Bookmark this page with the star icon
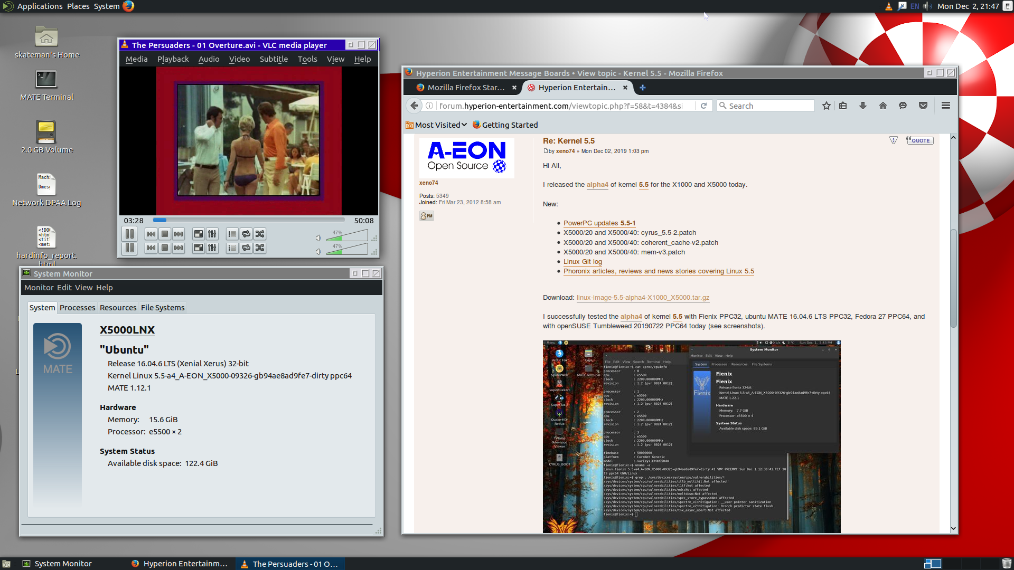 pos(827,106)
